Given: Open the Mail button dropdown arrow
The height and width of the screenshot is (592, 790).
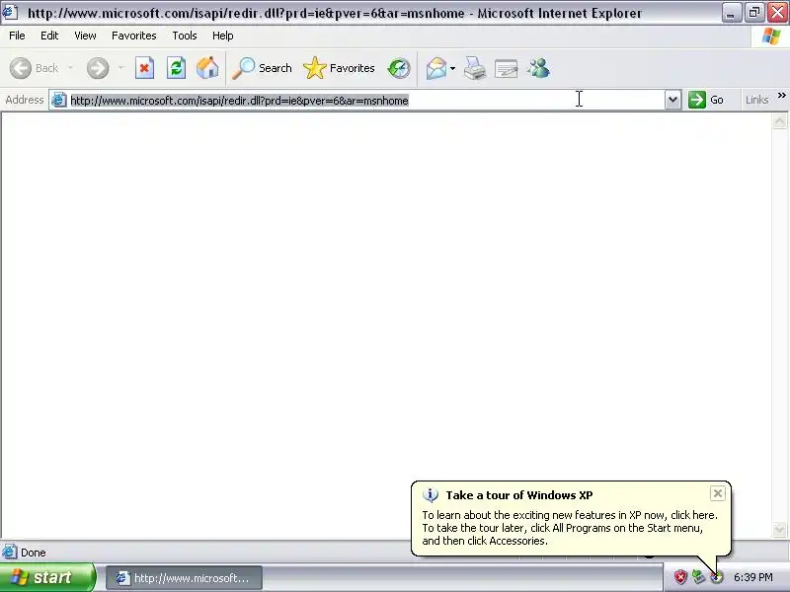Looking at the screenshot, I should (452, 68).
